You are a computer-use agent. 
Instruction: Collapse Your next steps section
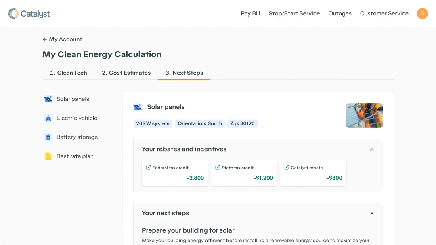[372, 214]
